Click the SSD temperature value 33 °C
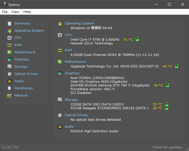Image resolution: width=189 pixels, height=151 pixels. [158, 104]
